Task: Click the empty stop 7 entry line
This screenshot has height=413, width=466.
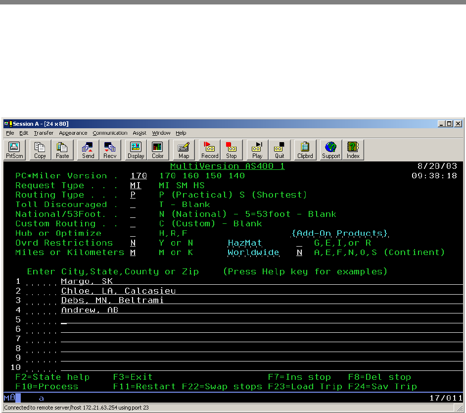Action: pyautogui.click(x=262, y=339)
